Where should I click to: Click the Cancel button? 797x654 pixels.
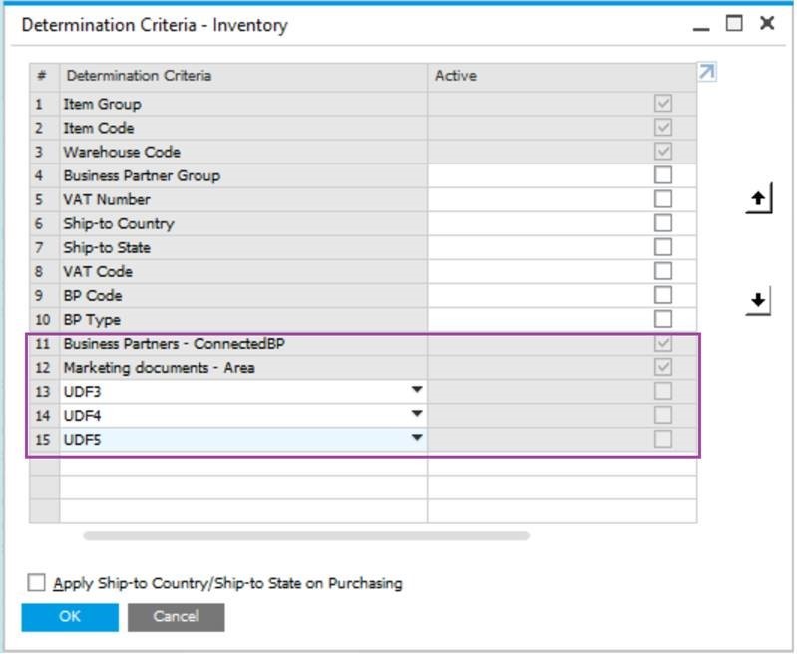[x=177, y=617]
